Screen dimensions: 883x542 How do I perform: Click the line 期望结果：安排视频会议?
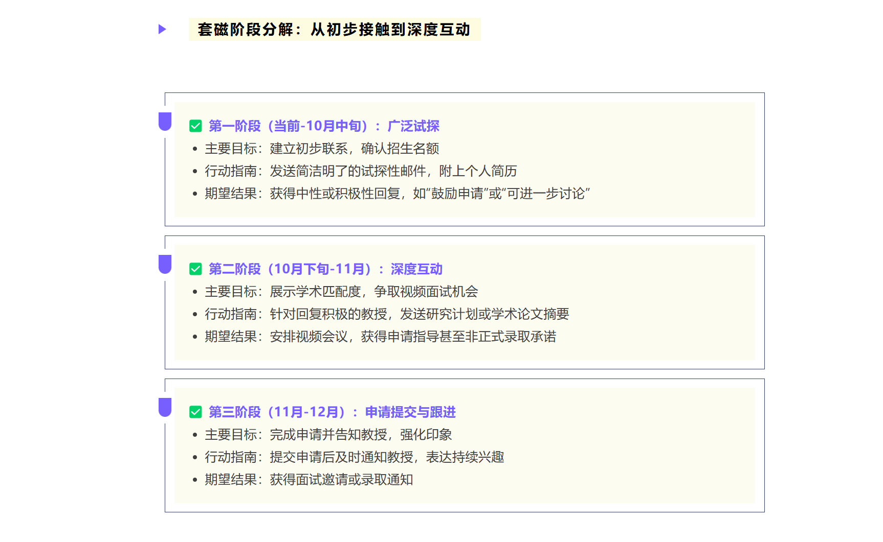point(380,337)
